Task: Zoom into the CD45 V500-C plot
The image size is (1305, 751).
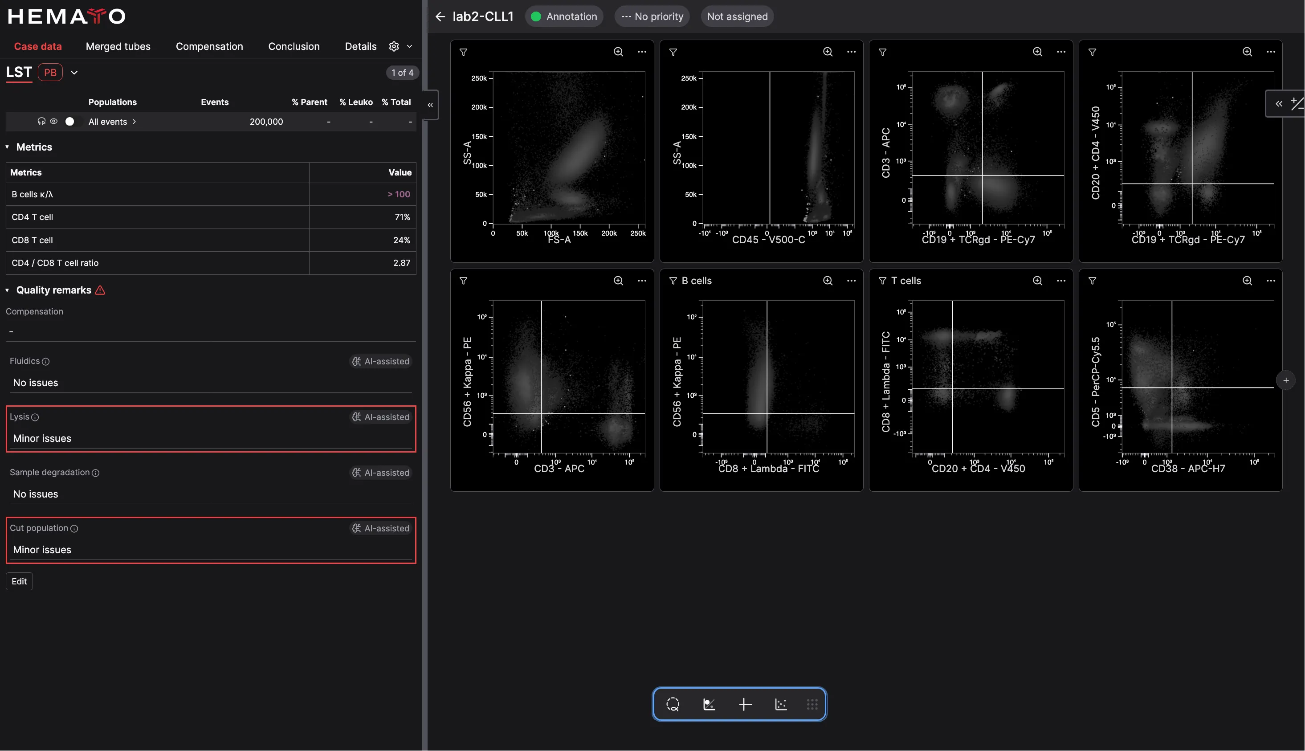Action: 828,52
